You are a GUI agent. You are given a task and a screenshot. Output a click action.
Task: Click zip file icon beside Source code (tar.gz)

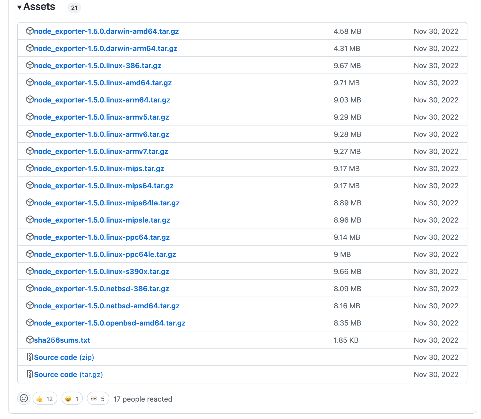(x=30, y=374)
